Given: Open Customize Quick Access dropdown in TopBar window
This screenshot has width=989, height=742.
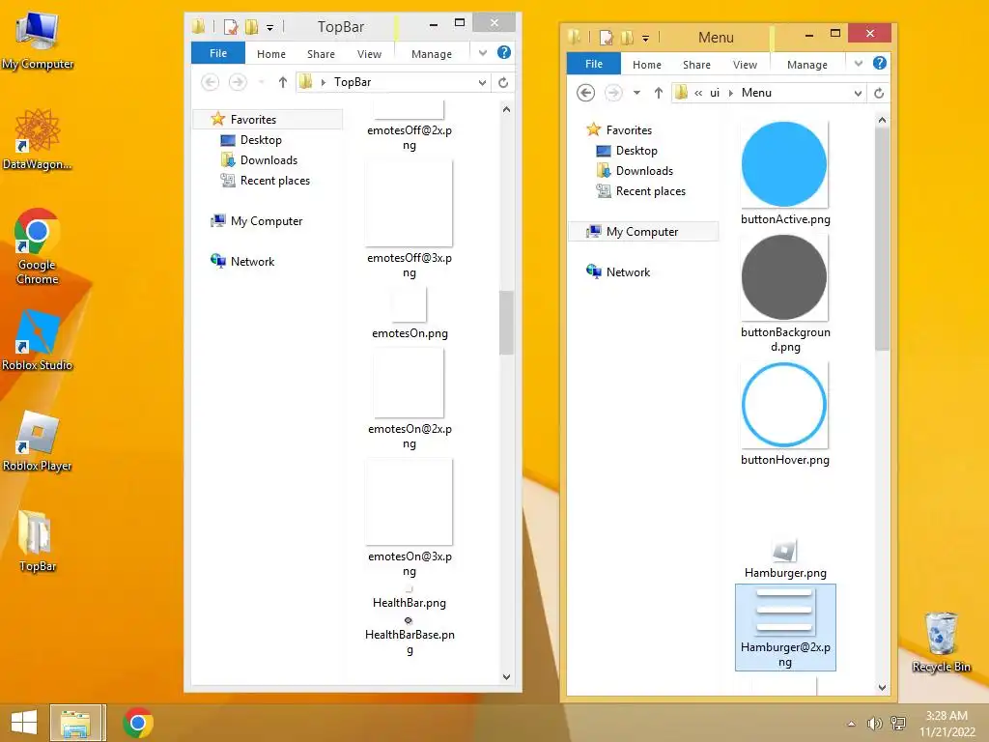Looking at the screenshot, I should (269, 27).
